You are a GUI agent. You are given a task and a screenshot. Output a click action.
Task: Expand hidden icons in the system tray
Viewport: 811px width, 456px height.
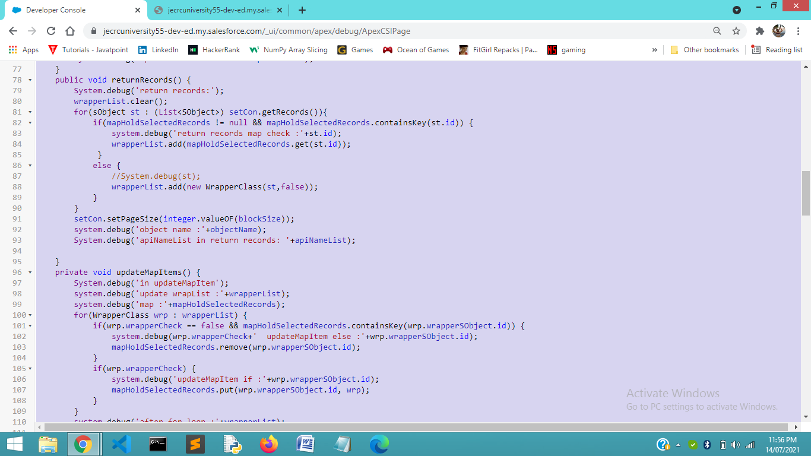point(679,444)
